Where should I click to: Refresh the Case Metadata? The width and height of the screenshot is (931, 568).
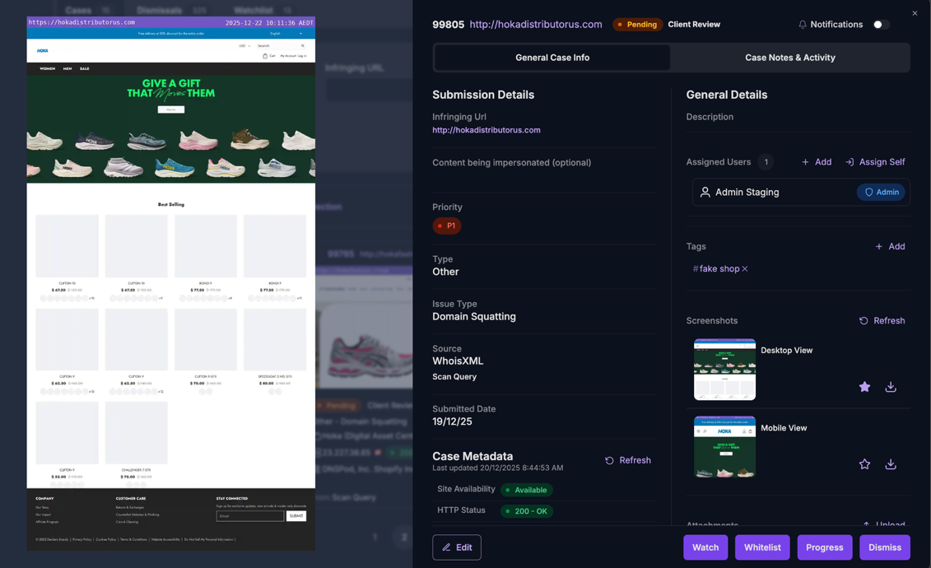pos(628,461)
